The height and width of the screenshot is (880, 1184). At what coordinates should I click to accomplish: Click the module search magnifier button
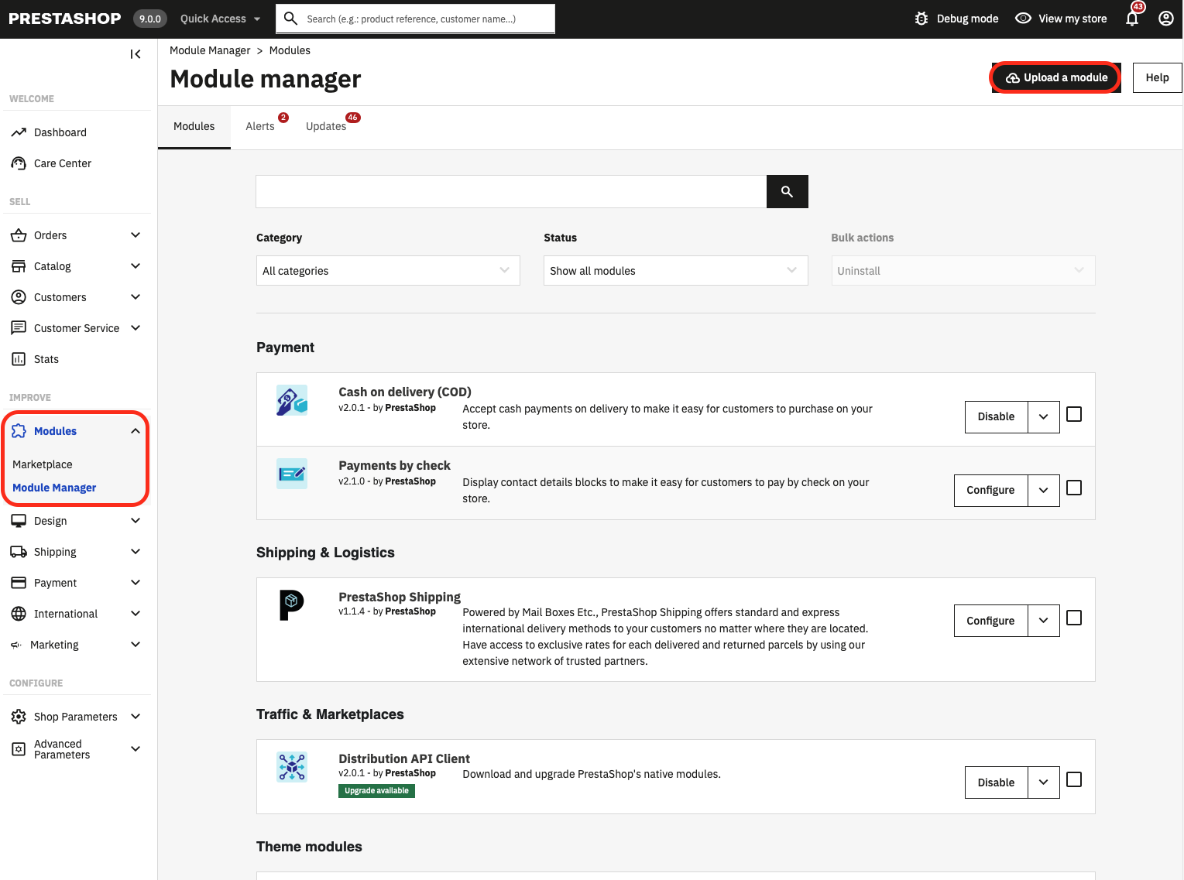point(788,191)
